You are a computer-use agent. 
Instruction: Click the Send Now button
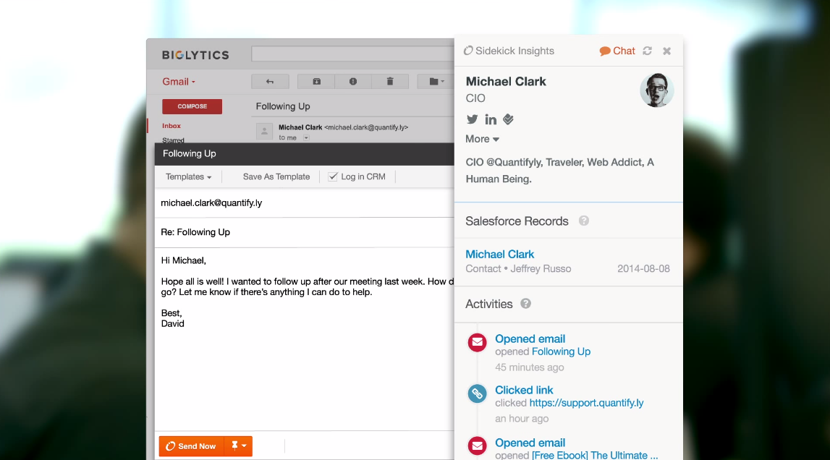tap(192, 446)
